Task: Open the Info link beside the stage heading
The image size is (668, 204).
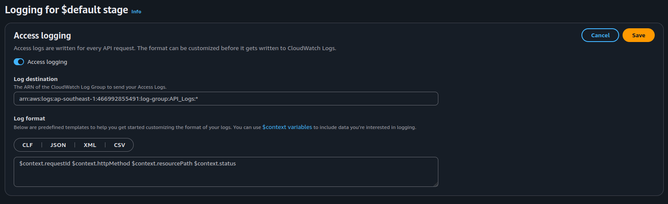Action: coord(136,12)
